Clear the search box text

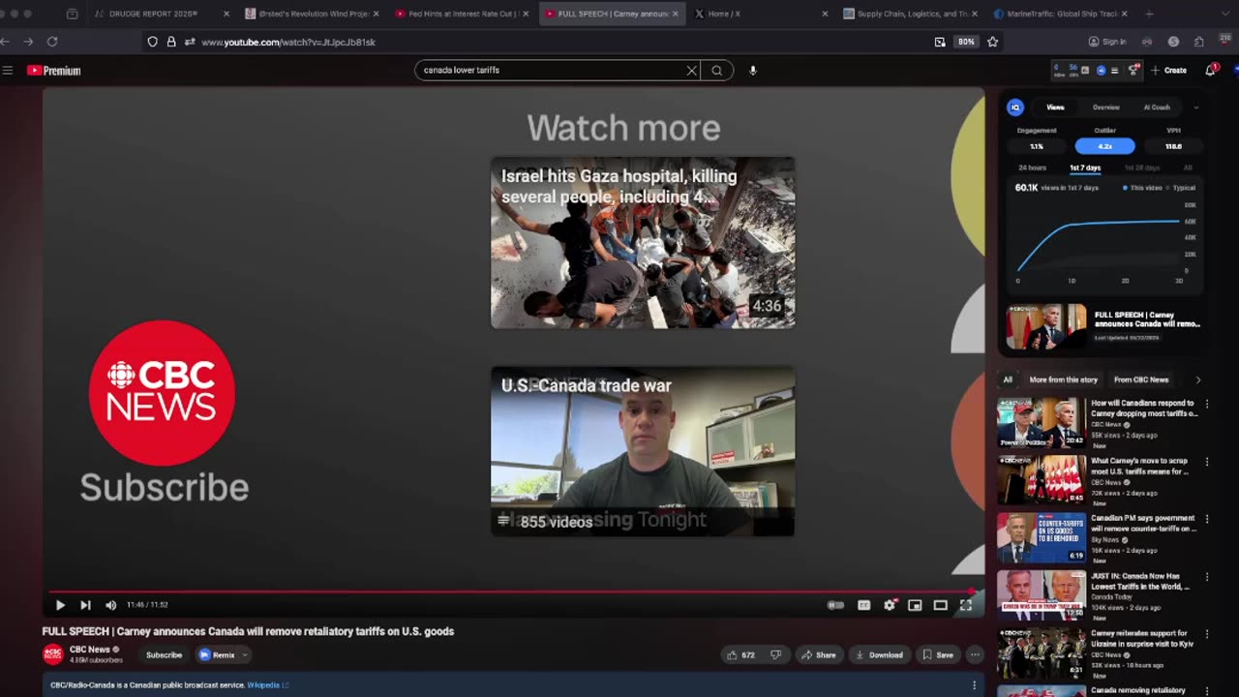[691, 71]
